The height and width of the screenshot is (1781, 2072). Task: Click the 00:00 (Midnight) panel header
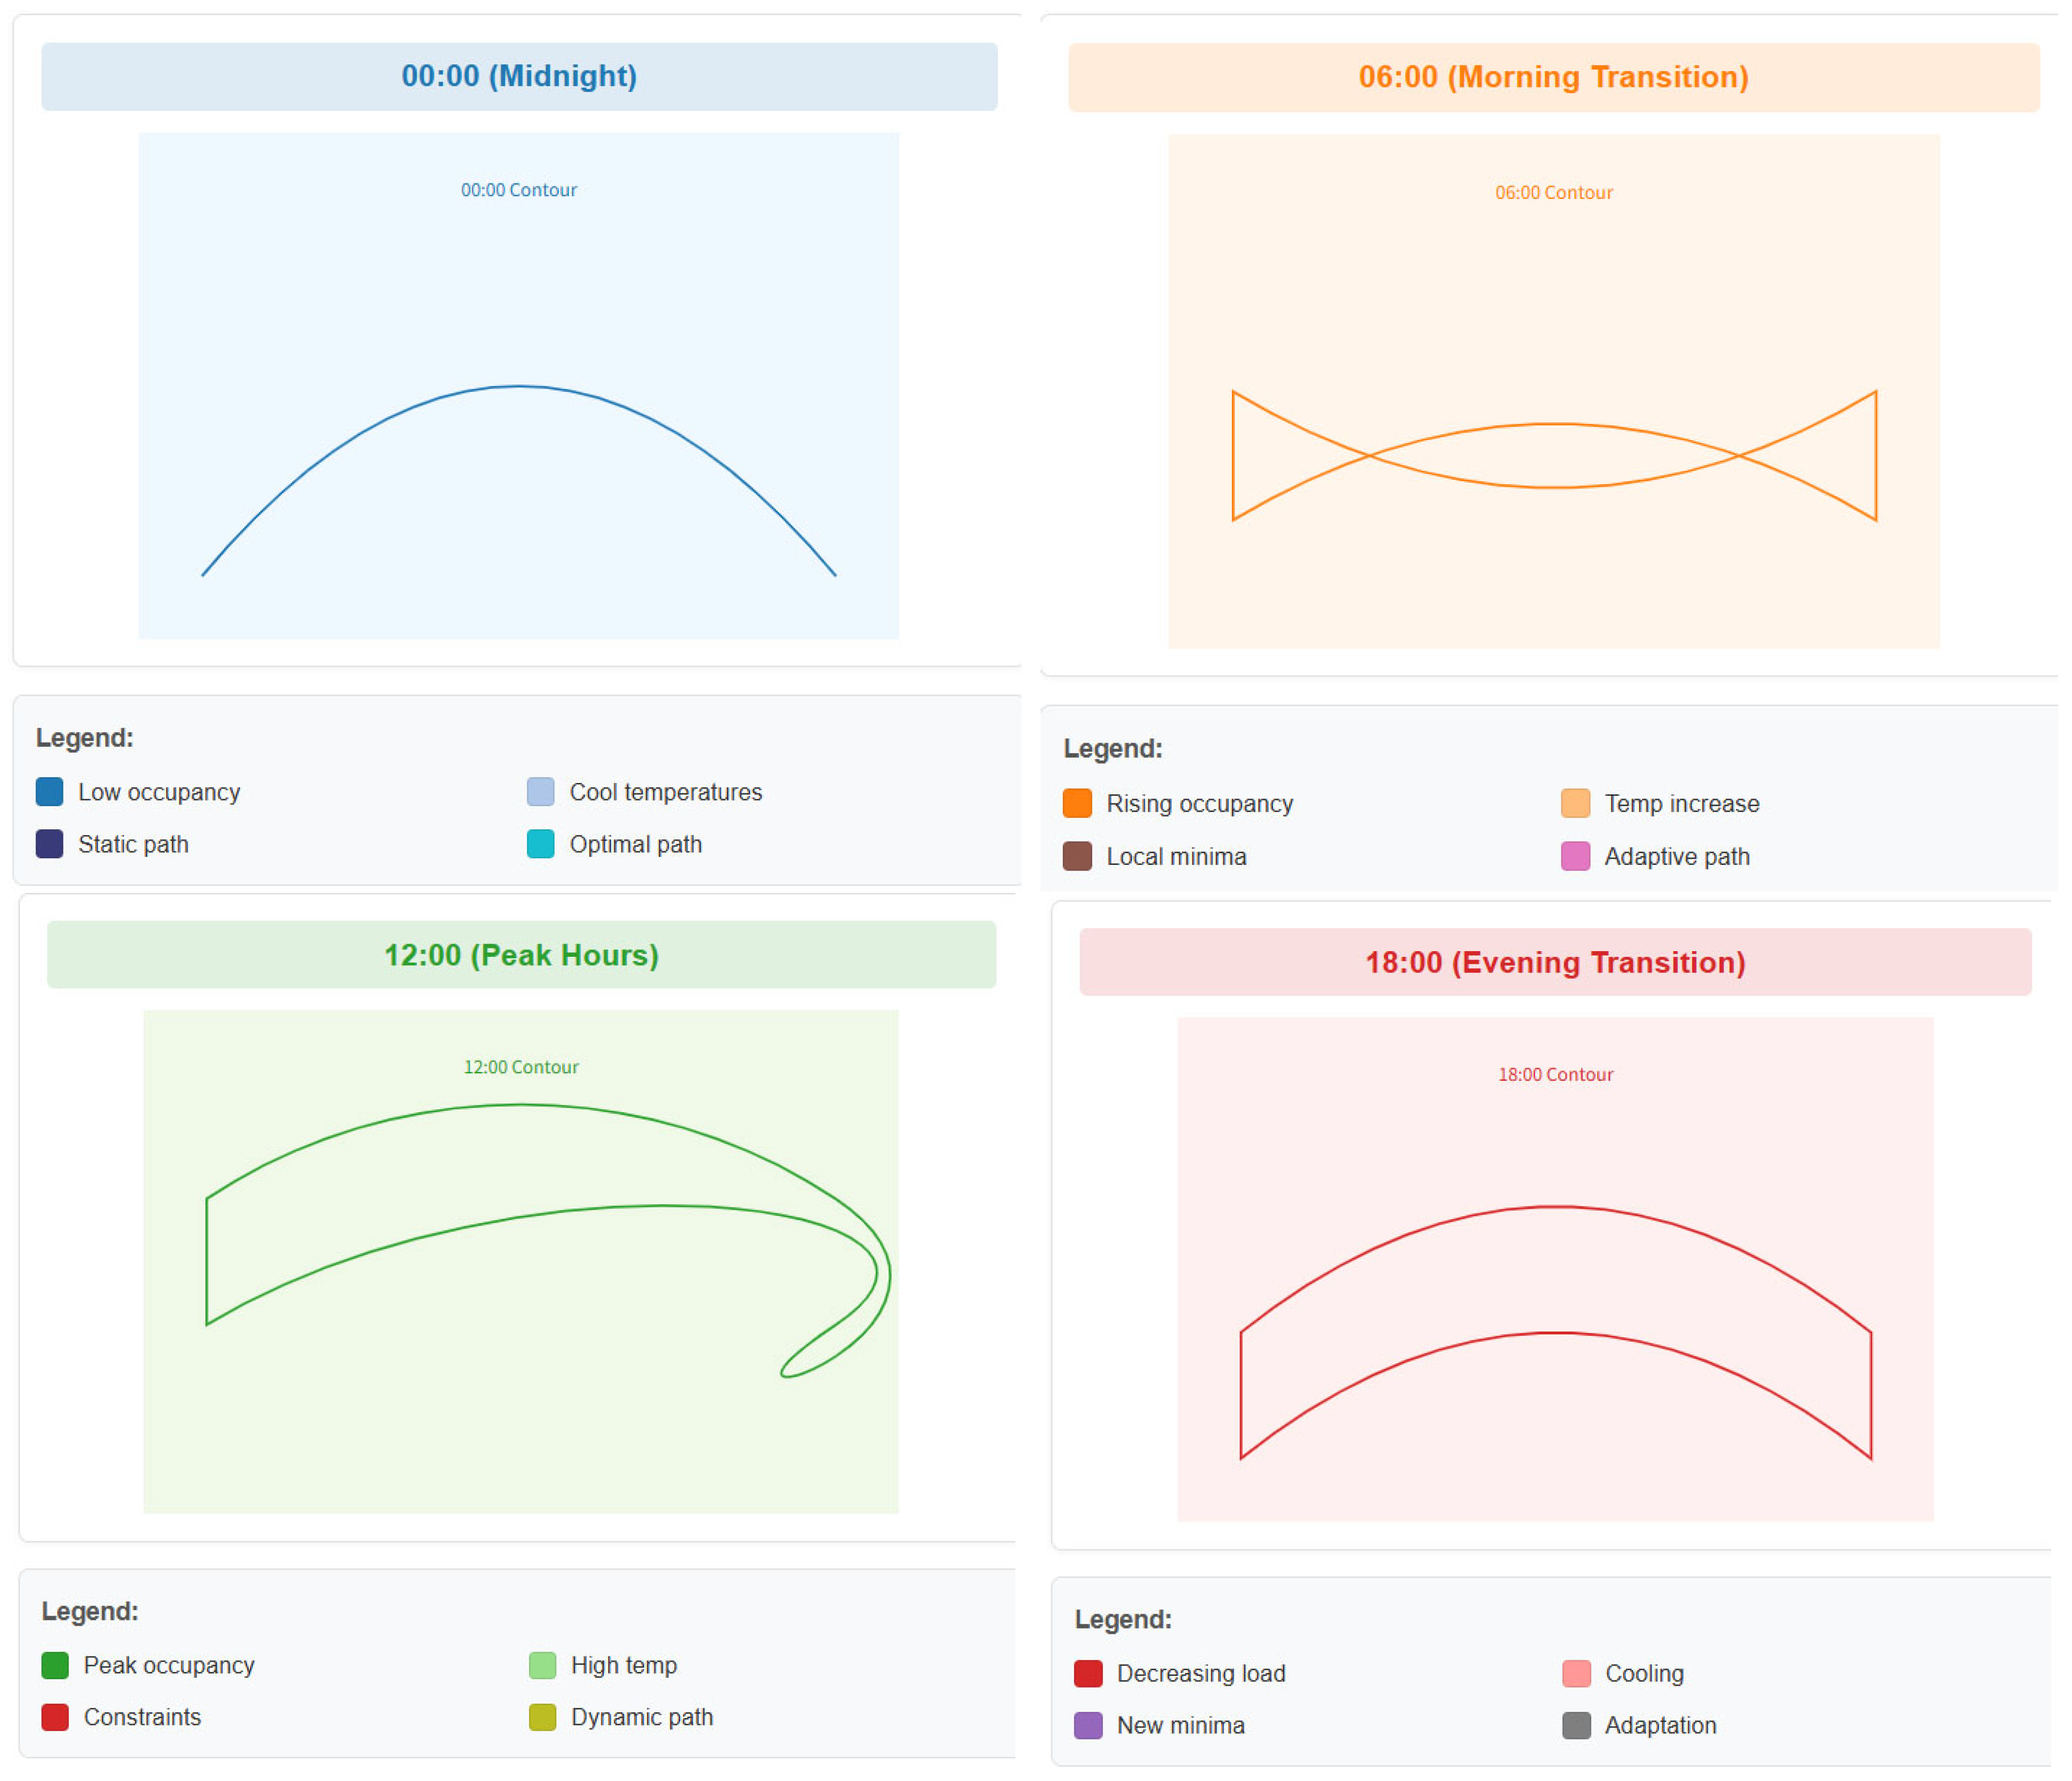pos(519,76)
